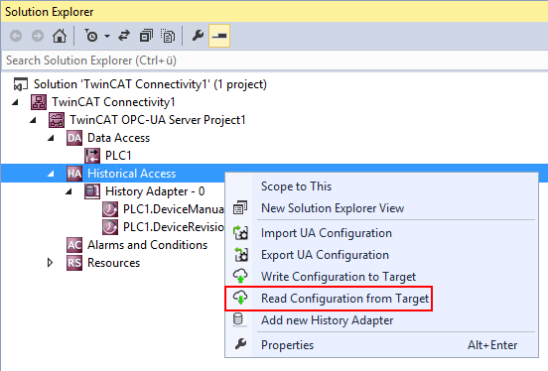
Task: Click the AC Alarms and Conditions icon
Action: click(74, 245)
